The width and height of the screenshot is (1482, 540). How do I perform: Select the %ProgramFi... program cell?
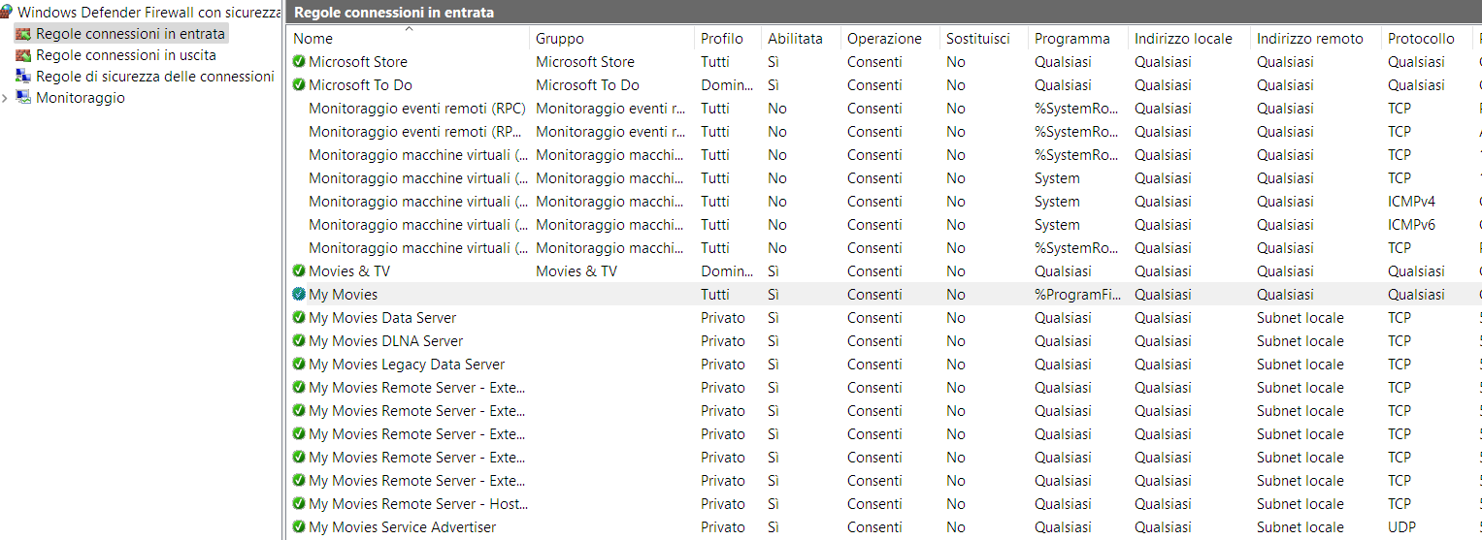[1078, 295]
